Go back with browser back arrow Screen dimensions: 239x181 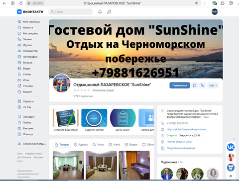tap(4, 3)
